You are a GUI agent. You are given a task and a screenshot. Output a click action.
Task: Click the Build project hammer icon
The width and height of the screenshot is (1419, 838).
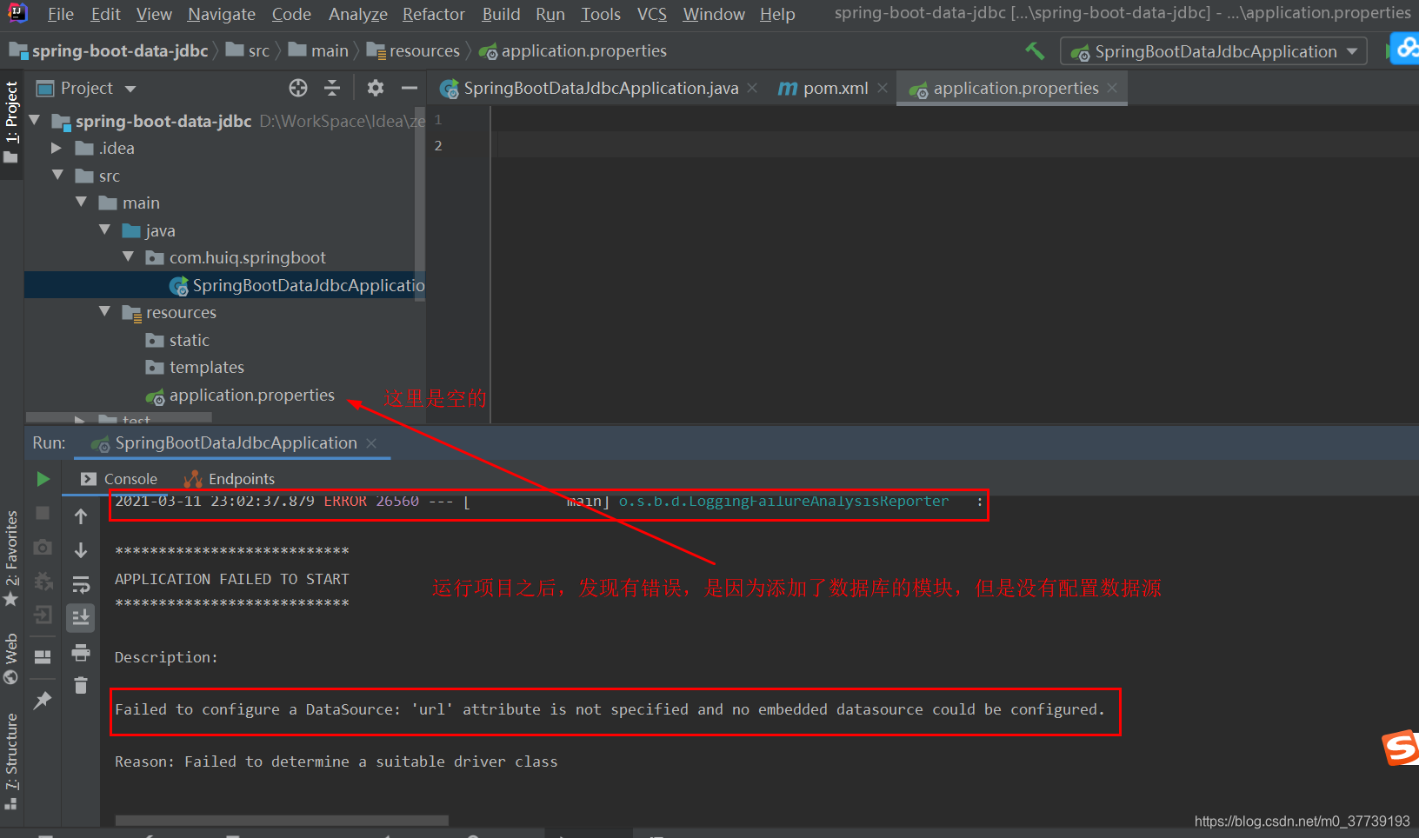[1035, 51]
